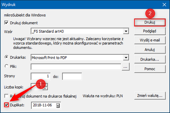Open print preview with Podgląd
The image size is (170, 113).
coord(150,31)
